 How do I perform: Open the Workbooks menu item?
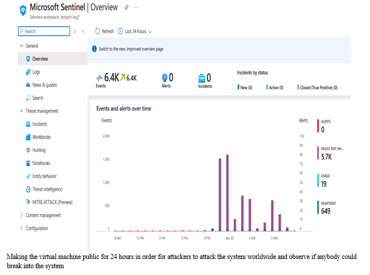coord(52,137)
